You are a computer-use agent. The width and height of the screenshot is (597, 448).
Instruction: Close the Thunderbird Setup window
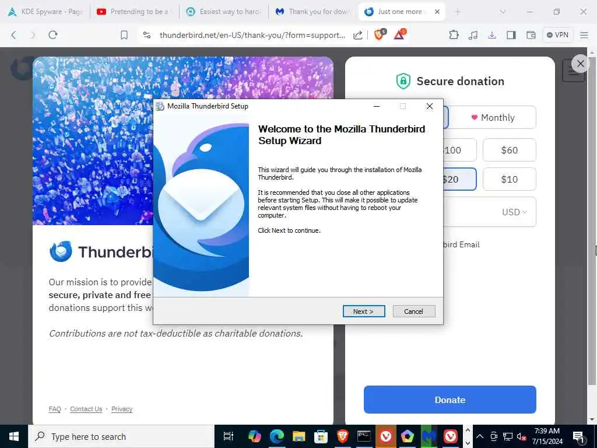point(430,106)
